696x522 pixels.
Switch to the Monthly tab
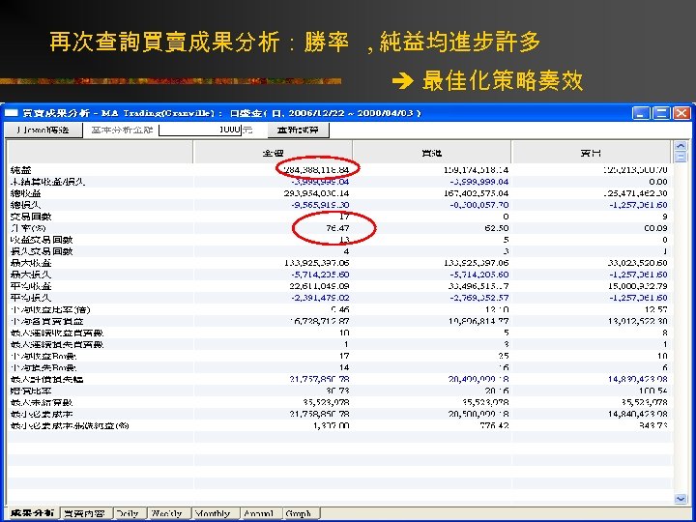point(216,513)
